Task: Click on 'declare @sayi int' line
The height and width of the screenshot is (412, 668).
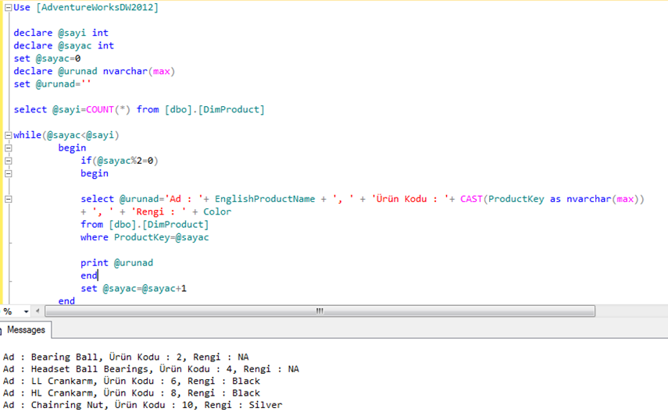Action: point(61,33)
